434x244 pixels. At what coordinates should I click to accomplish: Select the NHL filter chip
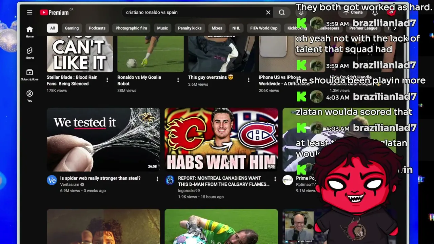[x=236, y=28]
